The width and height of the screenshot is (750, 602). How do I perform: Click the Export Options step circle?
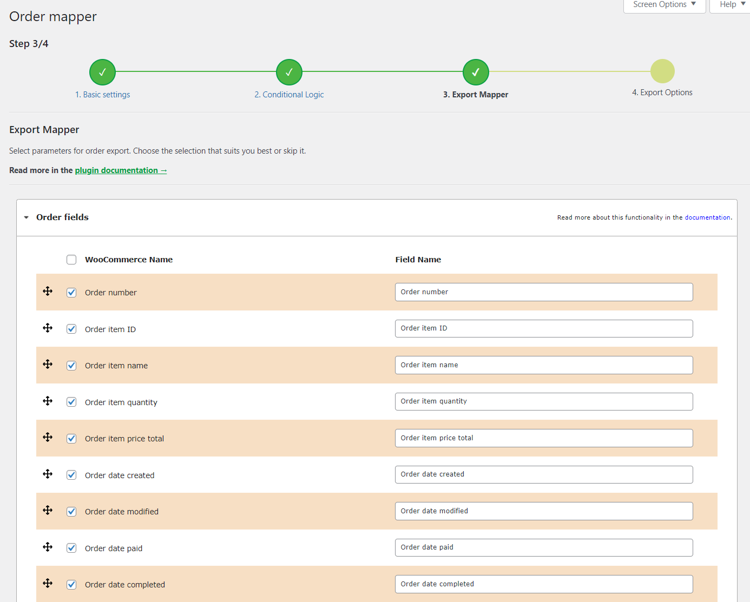pyautogui.click(x=662, y=70)
